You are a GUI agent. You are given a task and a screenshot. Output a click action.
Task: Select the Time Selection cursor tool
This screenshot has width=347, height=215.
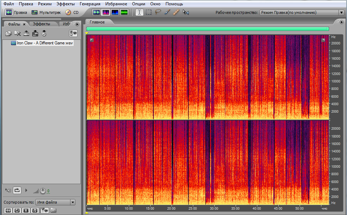[x=139, y=12]
